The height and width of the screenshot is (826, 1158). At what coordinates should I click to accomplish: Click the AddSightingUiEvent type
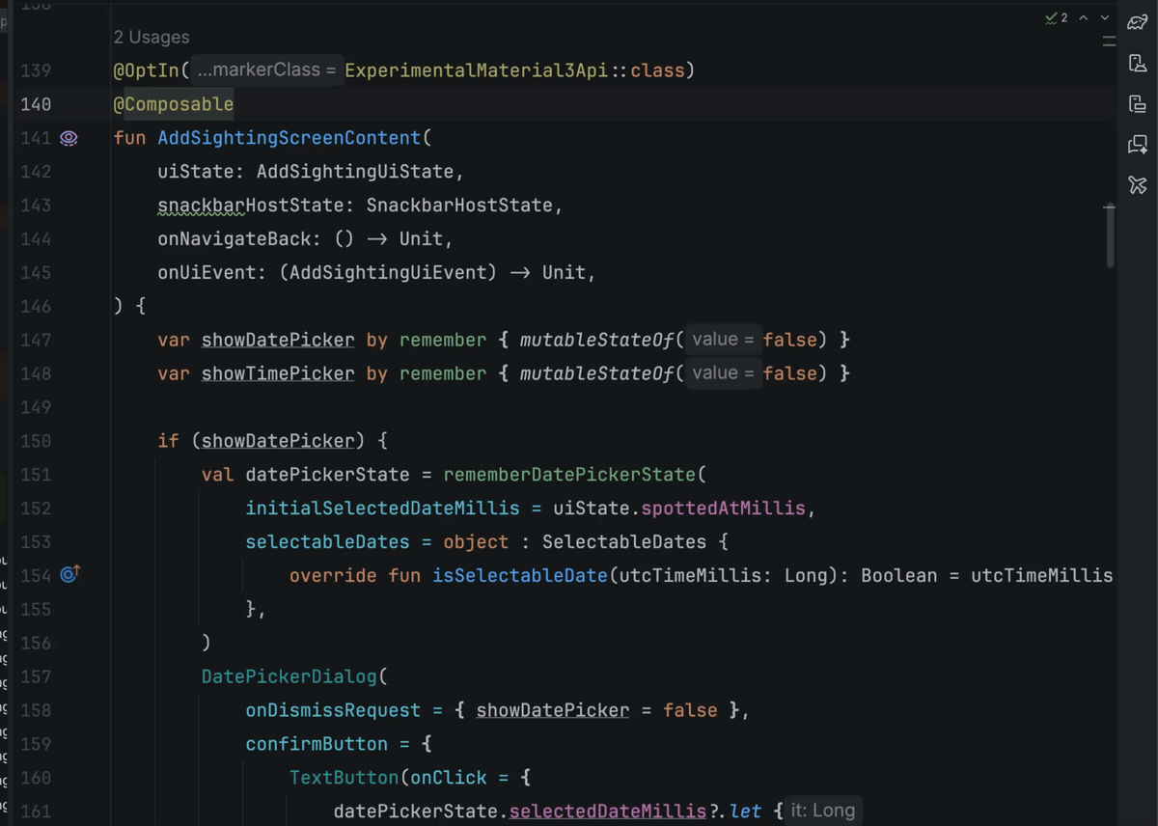[389, 273]
